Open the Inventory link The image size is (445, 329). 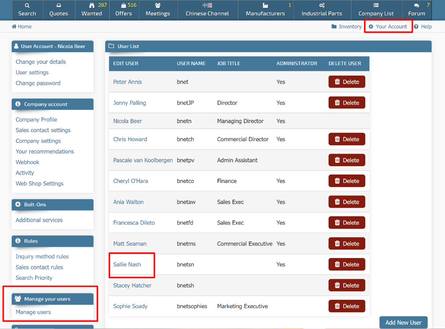346,26
